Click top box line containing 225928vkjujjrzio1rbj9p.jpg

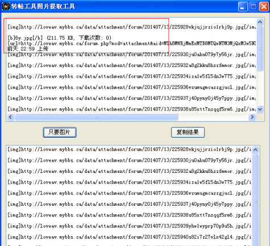[x=131, y=27]
